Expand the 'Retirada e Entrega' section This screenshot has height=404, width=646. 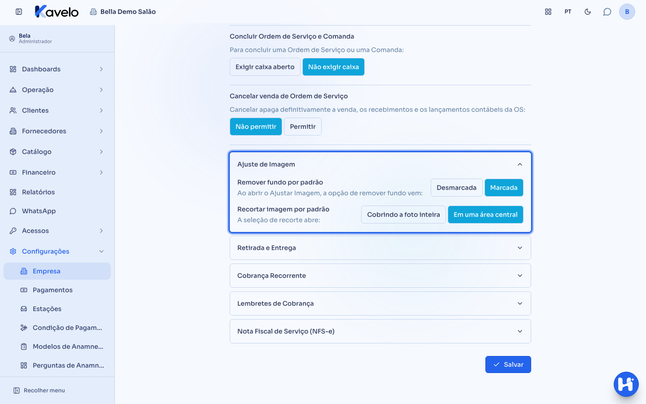pyautogui.click(x=380, y=248)
